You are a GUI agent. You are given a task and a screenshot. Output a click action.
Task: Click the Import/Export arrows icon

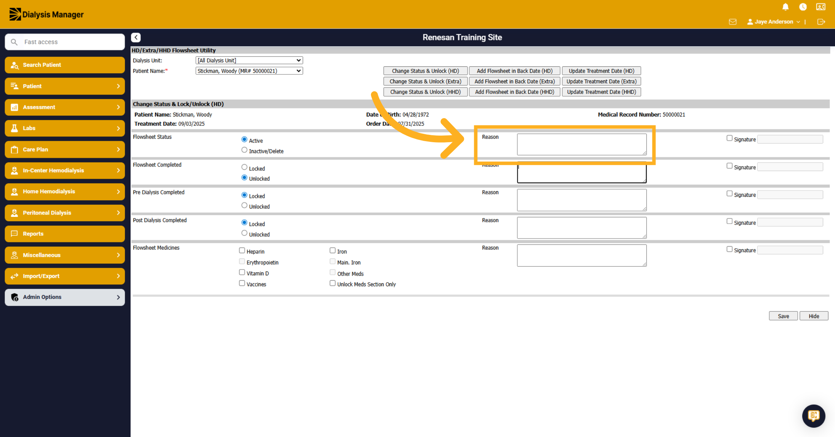pyautogui.click(x=14, y=276)
